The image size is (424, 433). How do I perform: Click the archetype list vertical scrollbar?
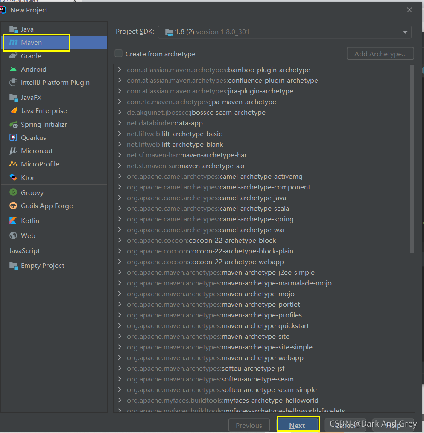coord(412,158)
